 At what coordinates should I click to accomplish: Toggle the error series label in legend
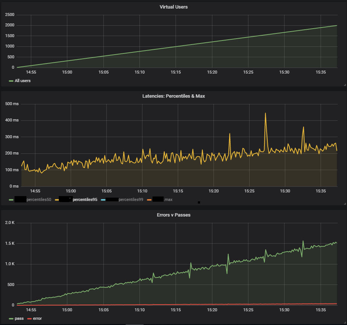[37, 318]
